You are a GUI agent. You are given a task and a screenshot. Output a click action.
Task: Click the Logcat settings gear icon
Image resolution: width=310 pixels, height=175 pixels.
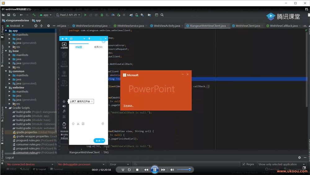tap(299, 158)
